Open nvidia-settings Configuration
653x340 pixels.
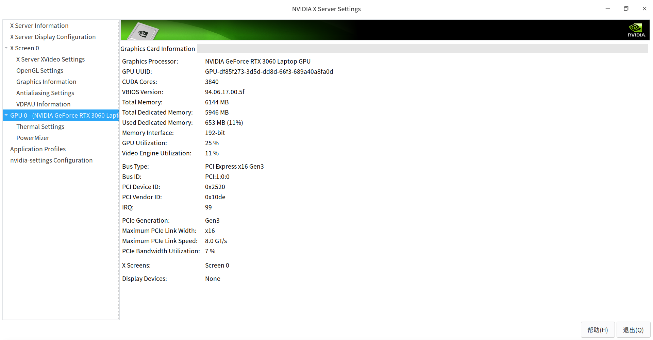tap(51, 160)
